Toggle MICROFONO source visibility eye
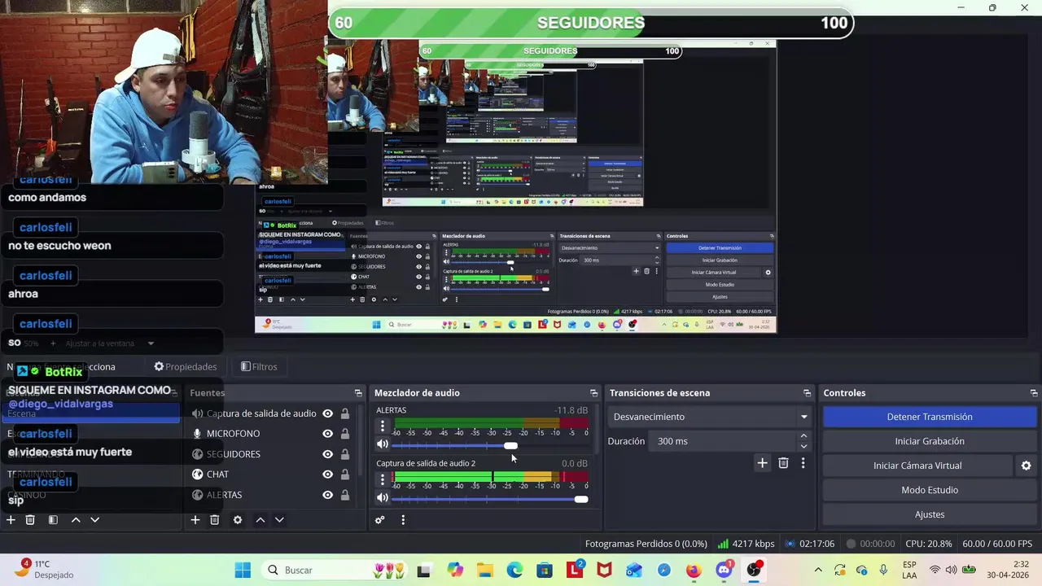This screenshot has height=586, width=1042. pos(327,434)
